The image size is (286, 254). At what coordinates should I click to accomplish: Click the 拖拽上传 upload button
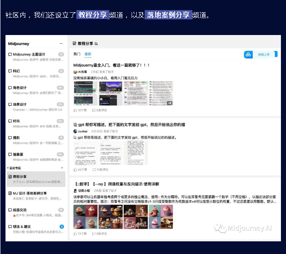click(x=264, y=54)
